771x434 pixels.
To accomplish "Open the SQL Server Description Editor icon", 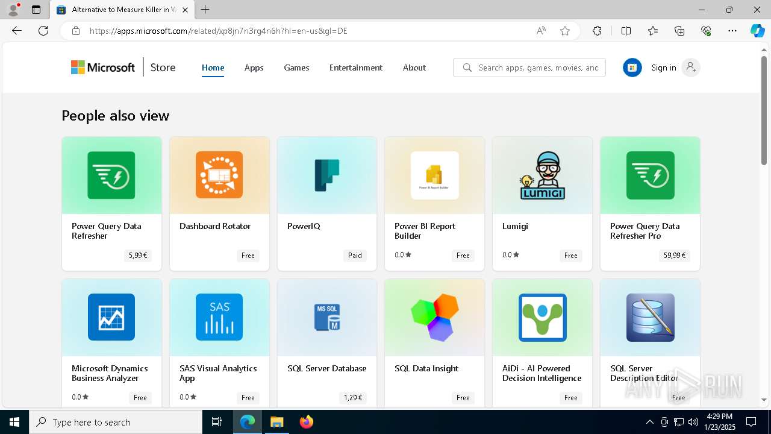I will coord(650,317).
